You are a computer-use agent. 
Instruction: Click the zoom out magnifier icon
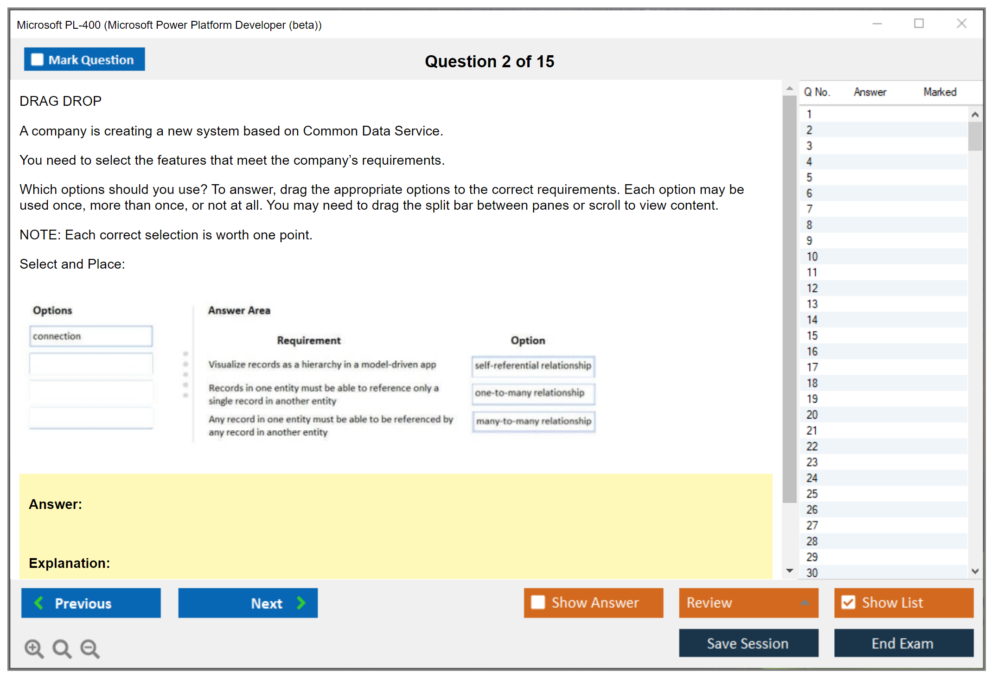90,648
